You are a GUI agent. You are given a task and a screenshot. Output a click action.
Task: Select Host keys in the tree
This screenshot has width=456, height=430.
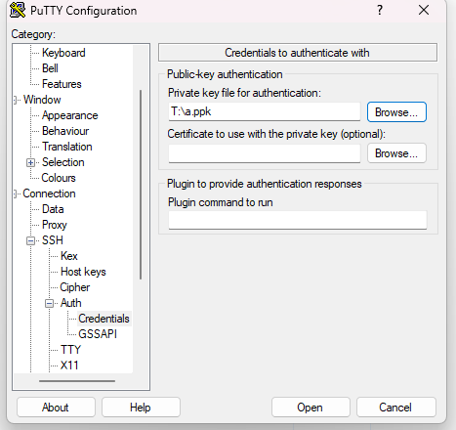83,272
